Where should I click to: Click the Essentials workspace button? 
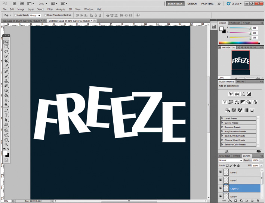[x=175, y=3]
